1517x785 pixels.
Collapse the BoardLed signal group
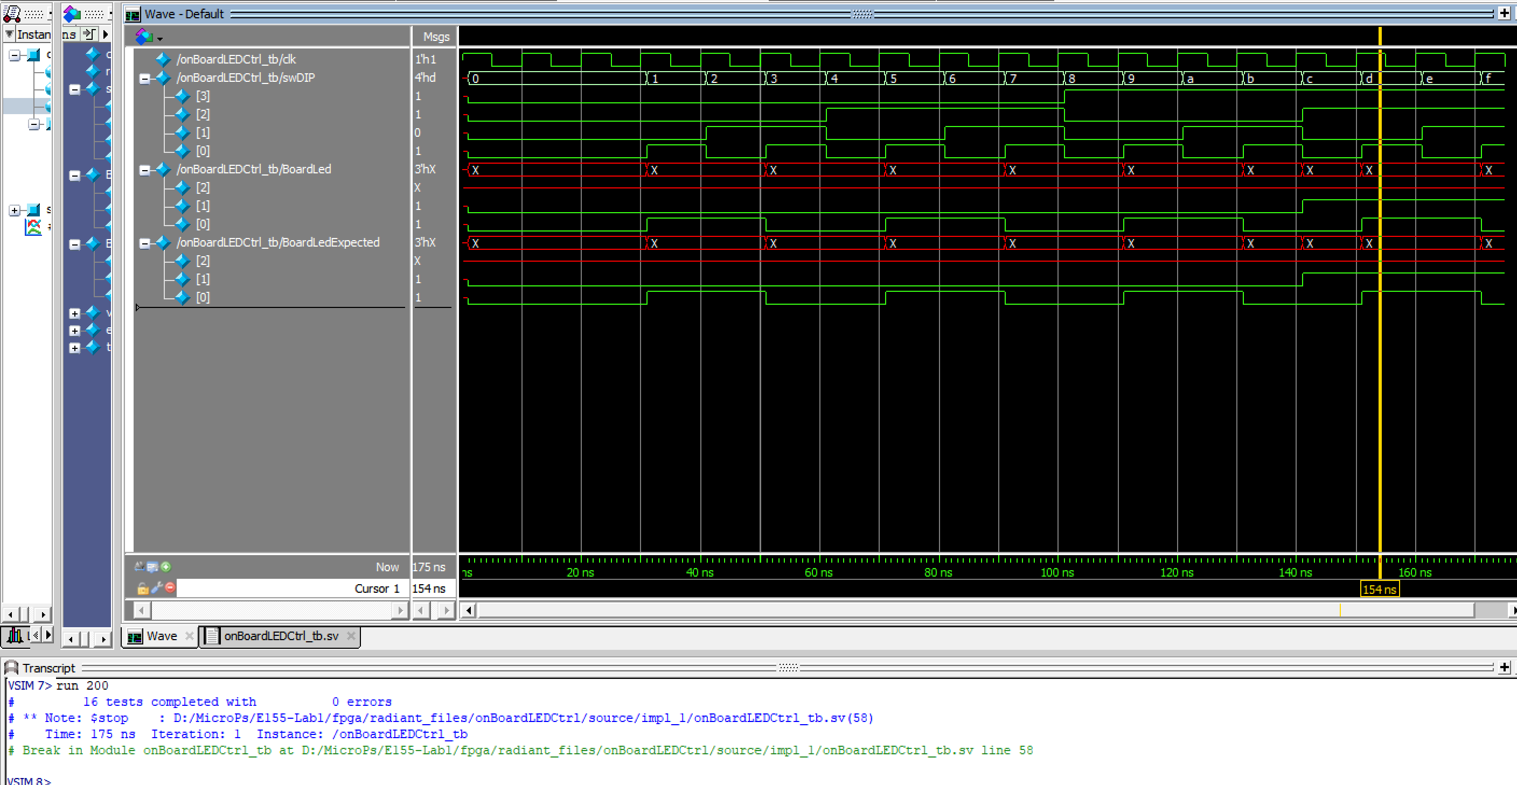(x=144, y=170)
